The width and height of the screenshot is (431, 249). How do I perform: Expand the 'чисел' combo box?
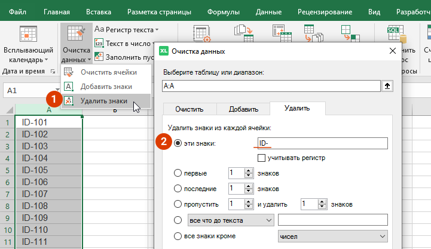point(332,237)
